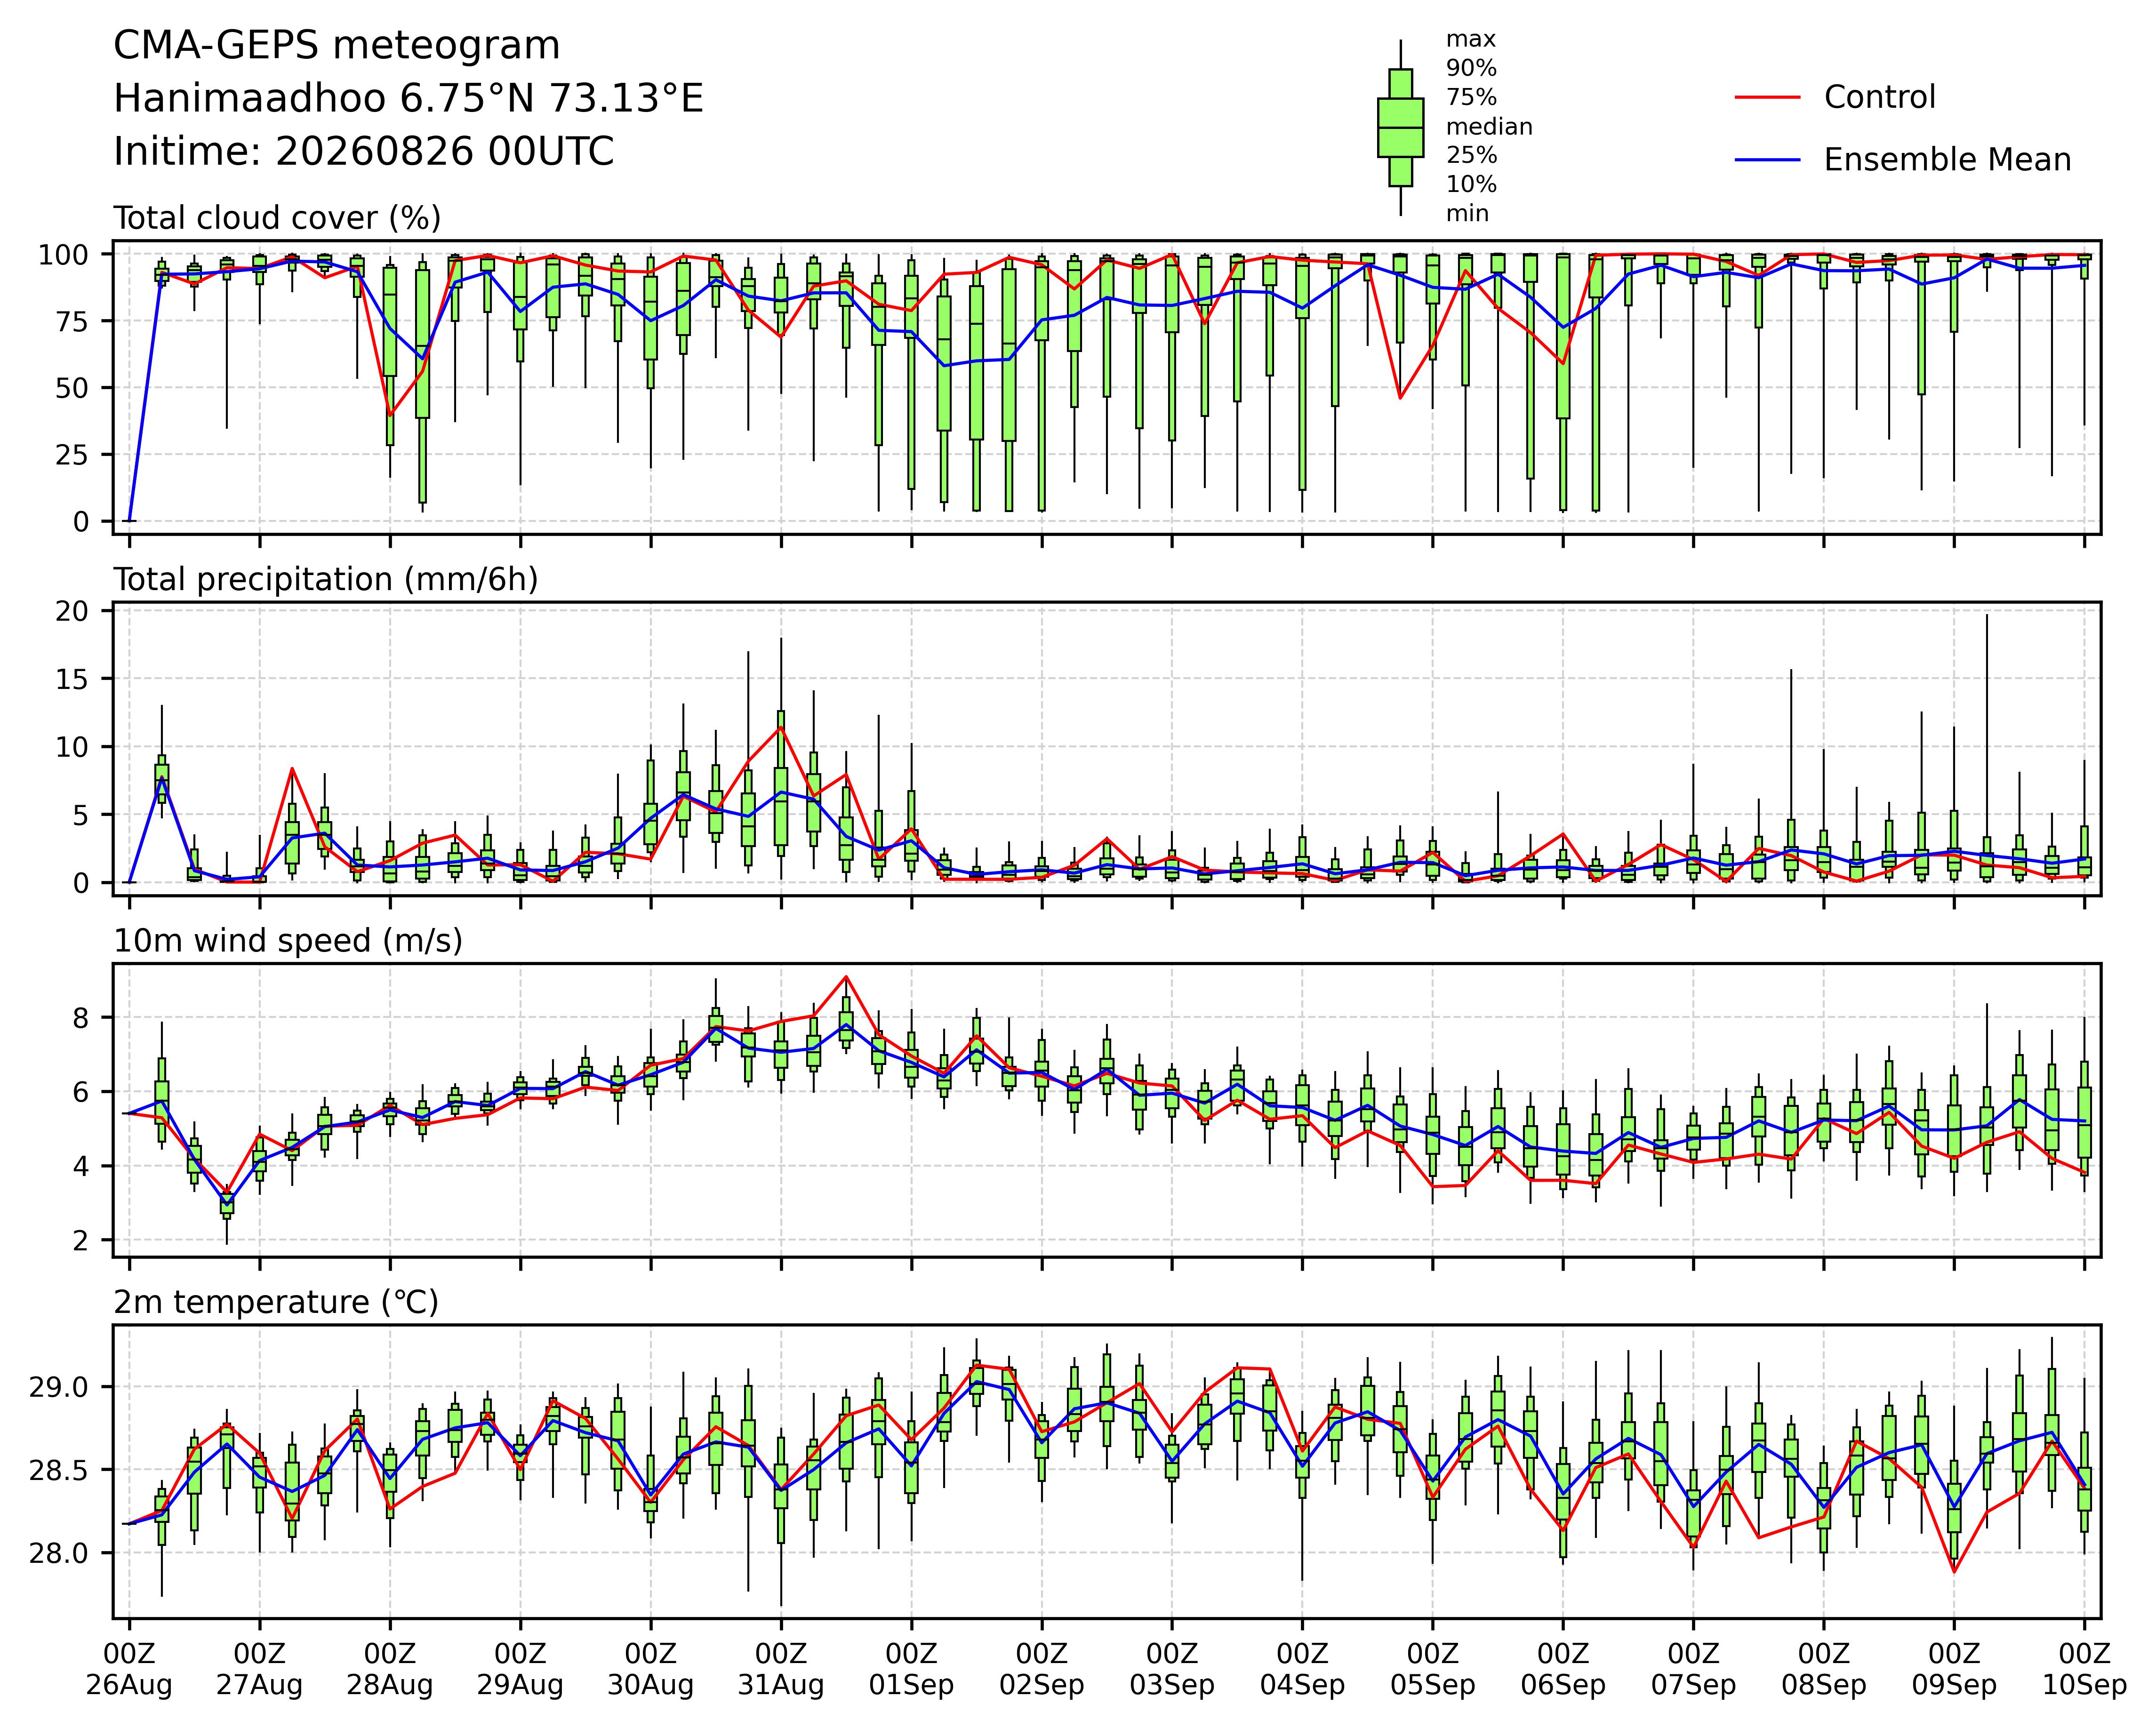Click the 10m wind speed panel title
This screenshot has height=1728, width=2156.
pos(288,941)
